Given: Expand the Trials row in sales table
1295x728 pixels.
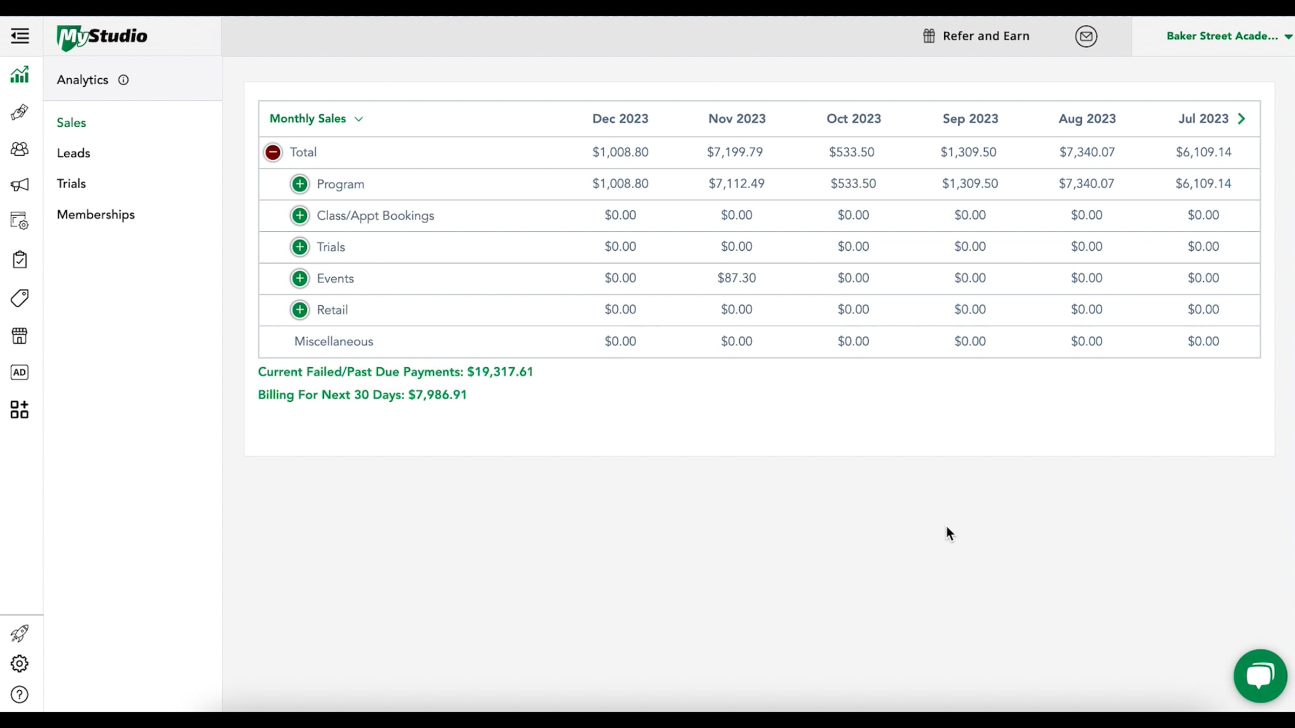Looking at the screenshot, I should tap(300, 247).
